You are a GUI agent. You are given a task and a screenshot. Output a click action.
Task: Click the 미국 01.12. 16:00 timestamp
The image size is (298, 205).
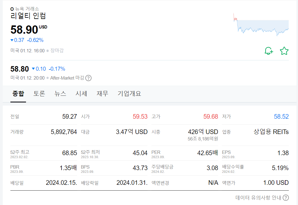28,51
